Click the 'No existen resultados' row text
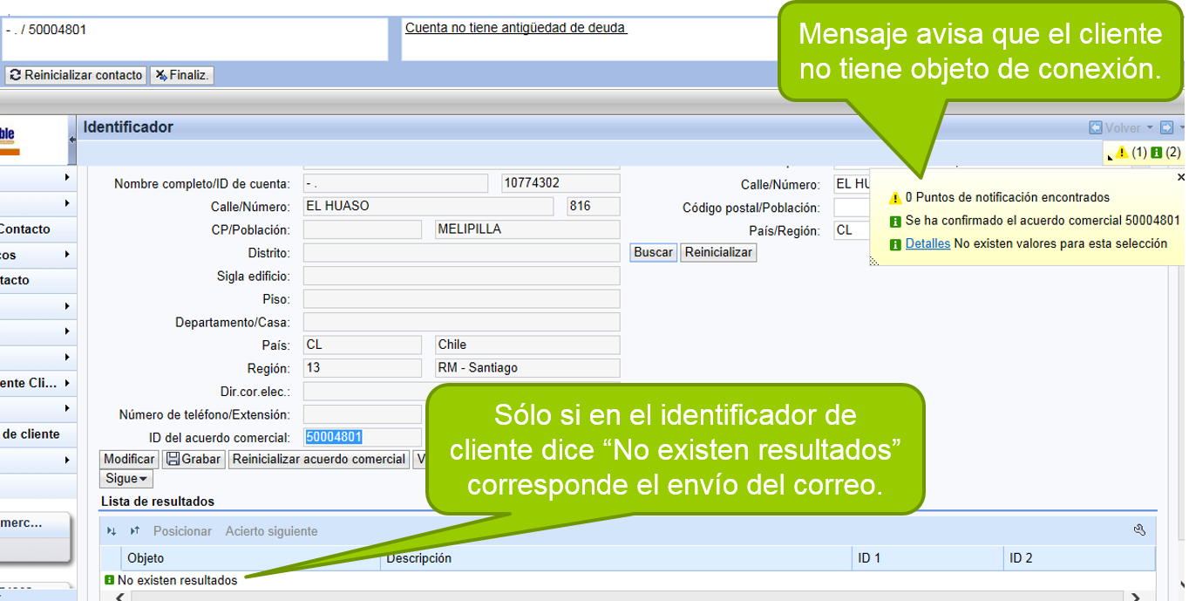 177,580
